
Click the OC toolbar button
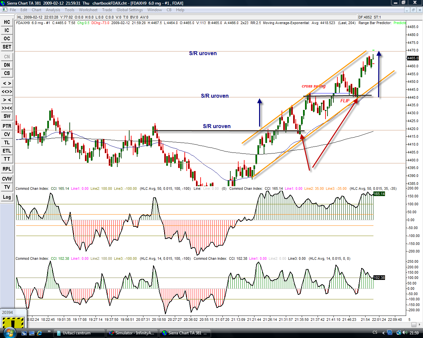coord(7,39)
